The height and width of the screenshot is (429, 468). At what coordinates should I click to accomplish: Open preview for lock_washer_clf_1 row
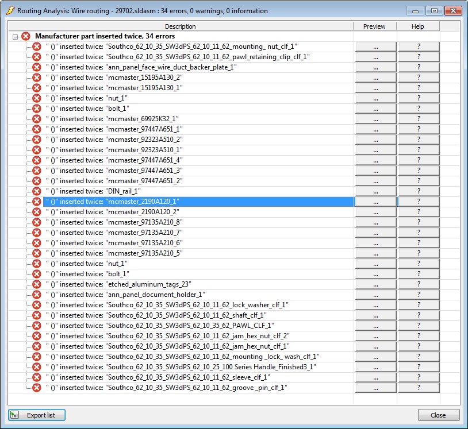tap(376, 305)
